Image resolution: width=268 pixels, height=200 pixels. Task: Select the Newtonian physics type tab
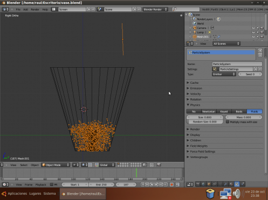[x=209, y=111]
